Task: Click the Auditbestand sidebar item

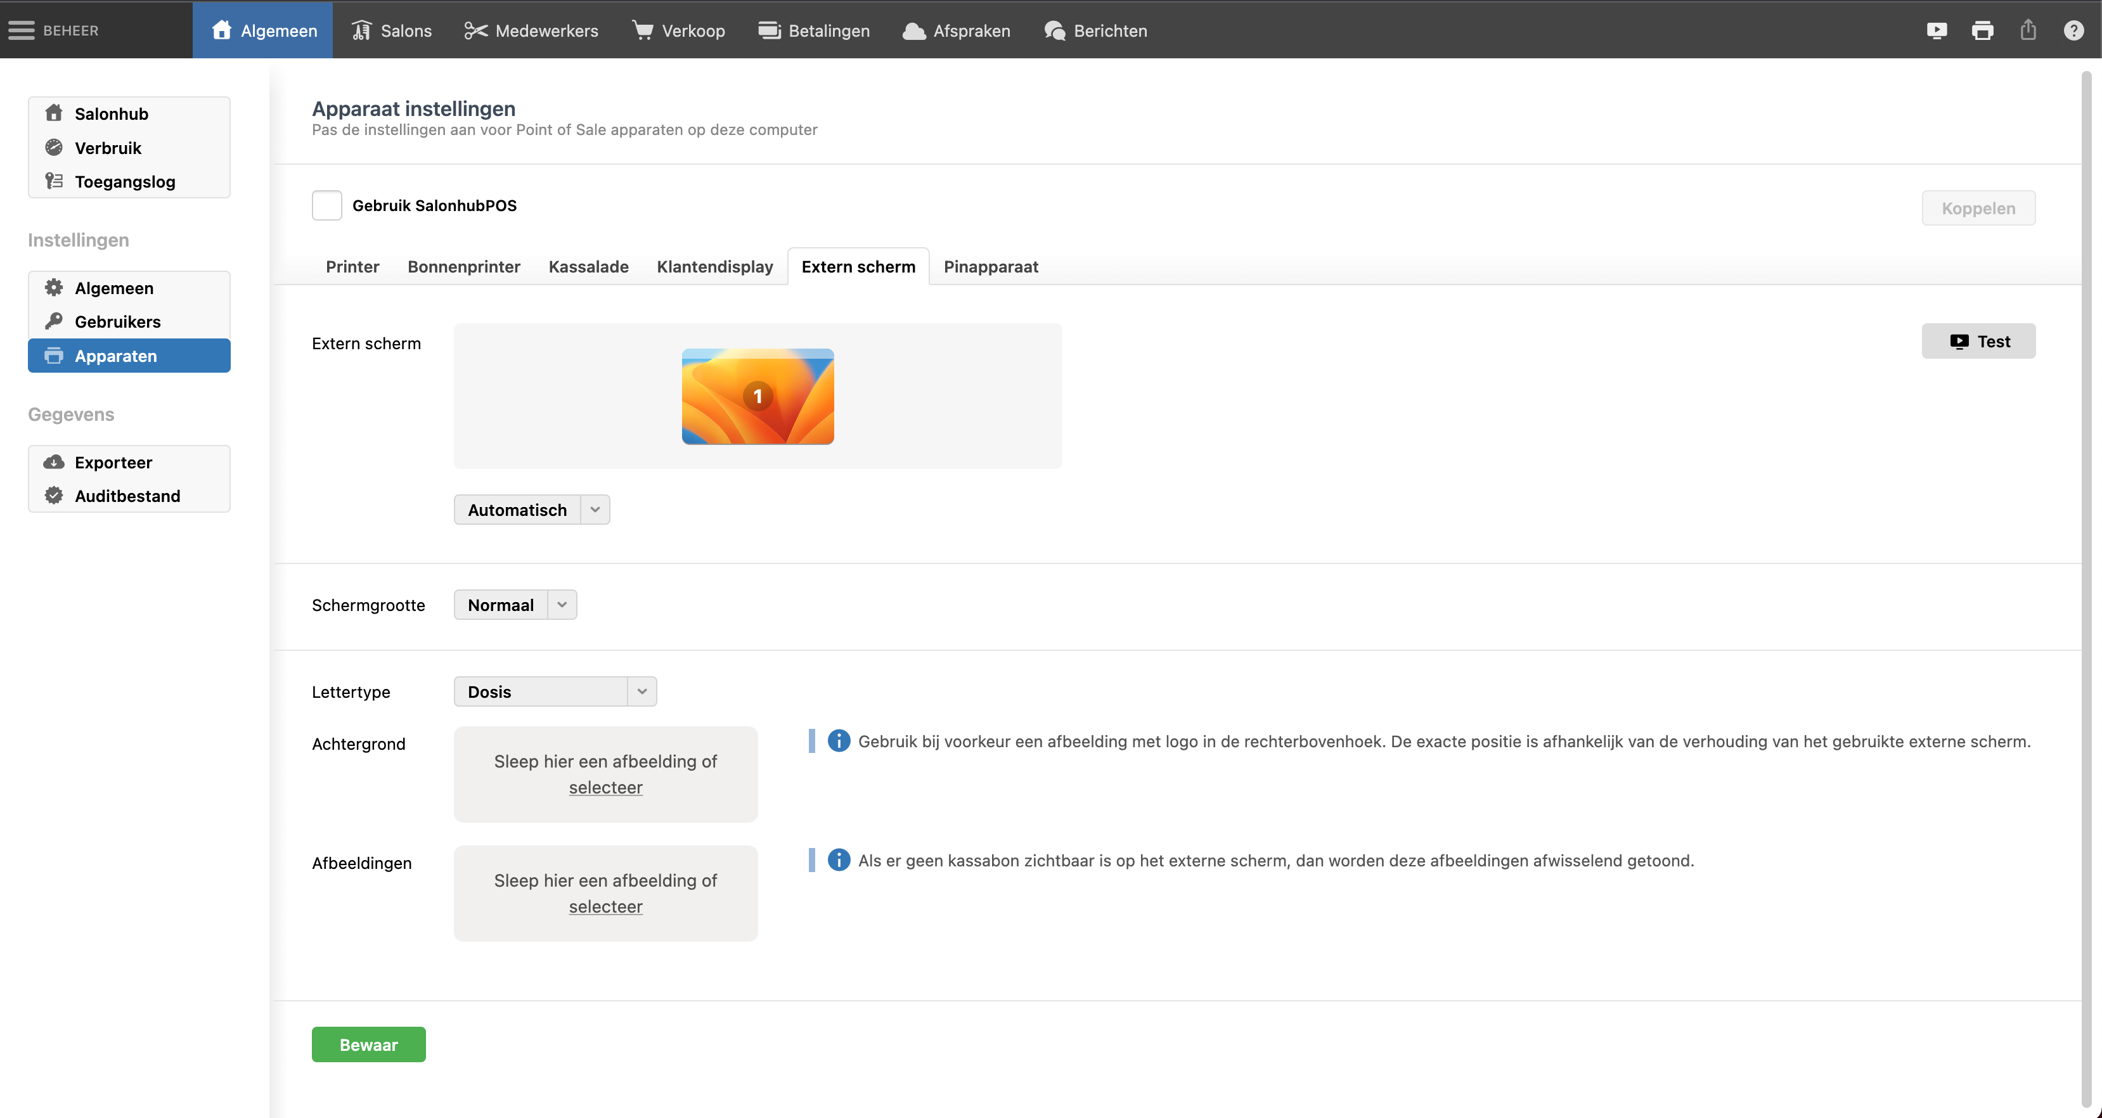Action: click(x=127, y=496)
